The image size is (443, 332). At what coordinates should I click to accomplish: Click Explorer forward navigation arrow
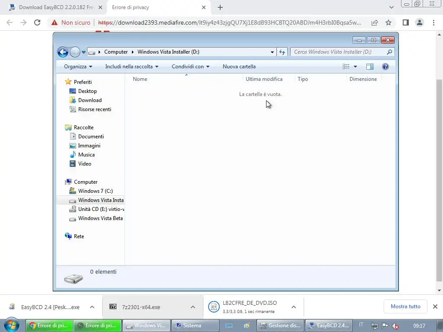click(75, 52)
